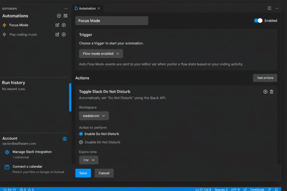Change the TypeScript language mode
Screen dimensions: 287x191
point(257,189)
